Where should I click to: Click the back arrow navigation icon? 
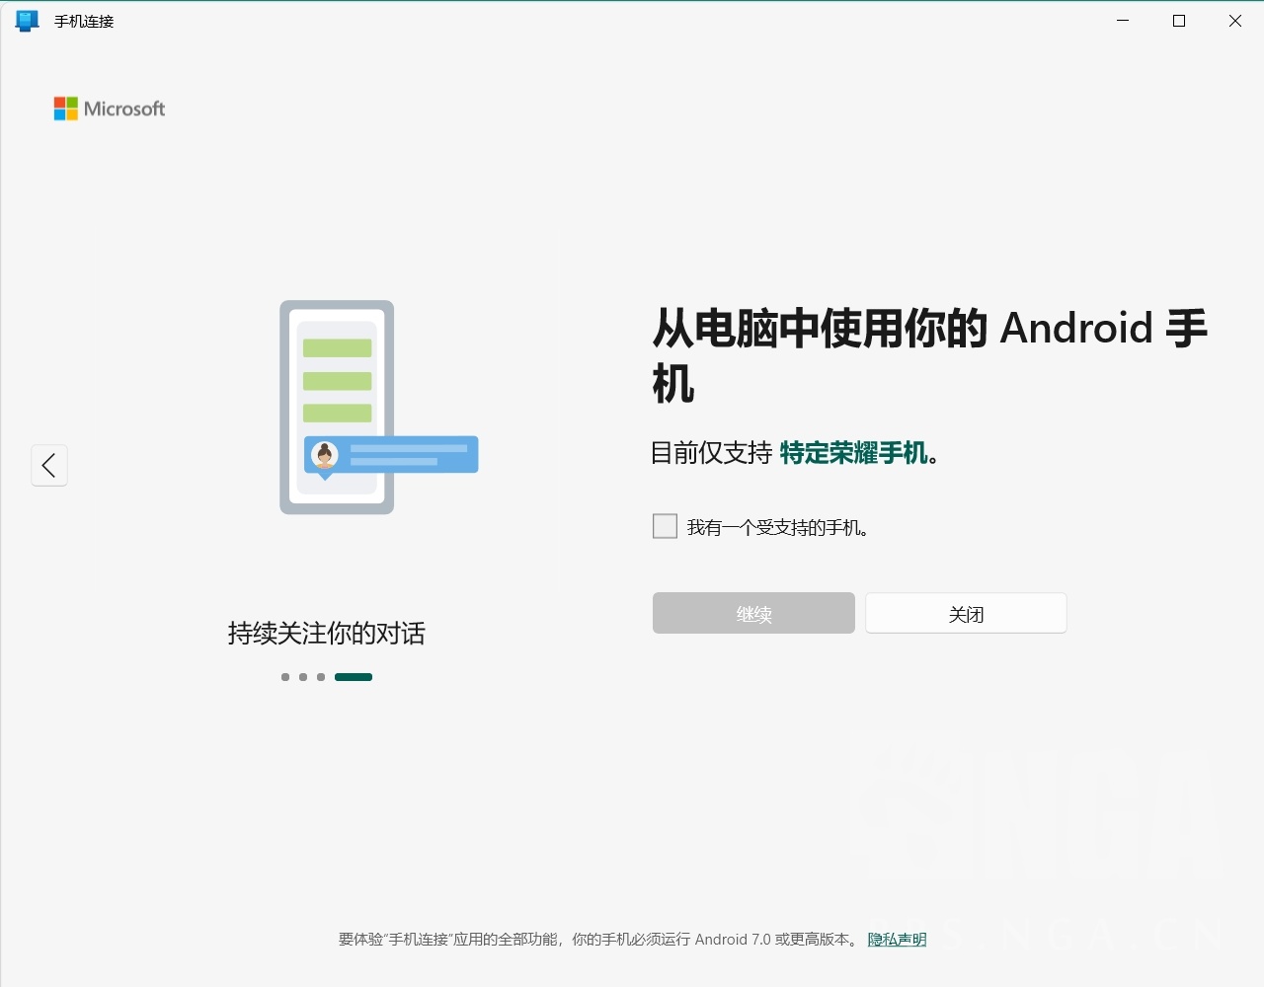pyautogui.click(x=49, y=465)
